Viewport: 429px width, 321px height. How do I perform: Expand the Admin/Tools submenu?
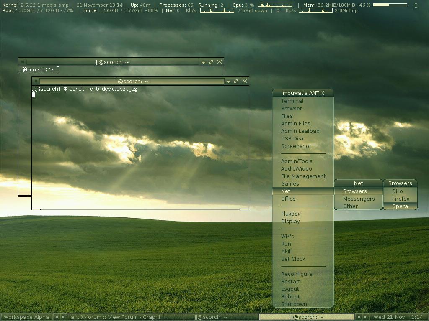[x=303, y=161]
